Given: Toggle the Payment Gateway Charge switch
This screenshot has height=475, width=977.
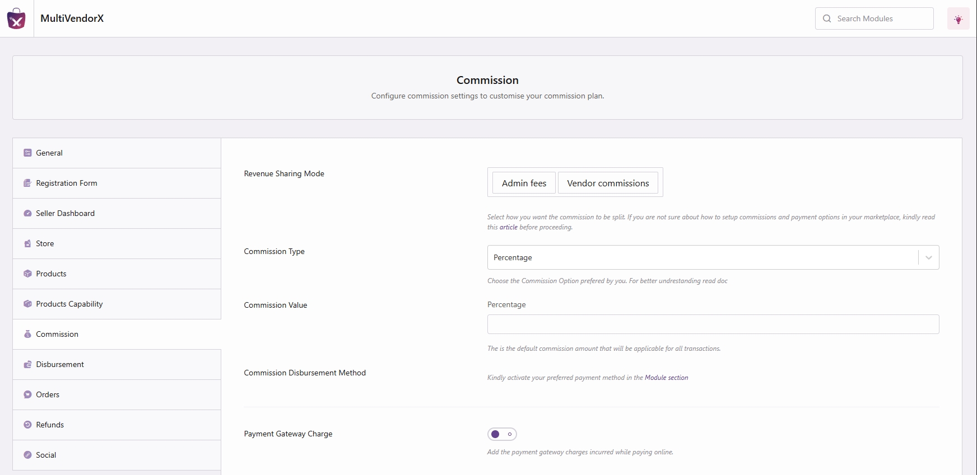Looking at the screenshot, I should pyautogui.click(x=502, y=434).
